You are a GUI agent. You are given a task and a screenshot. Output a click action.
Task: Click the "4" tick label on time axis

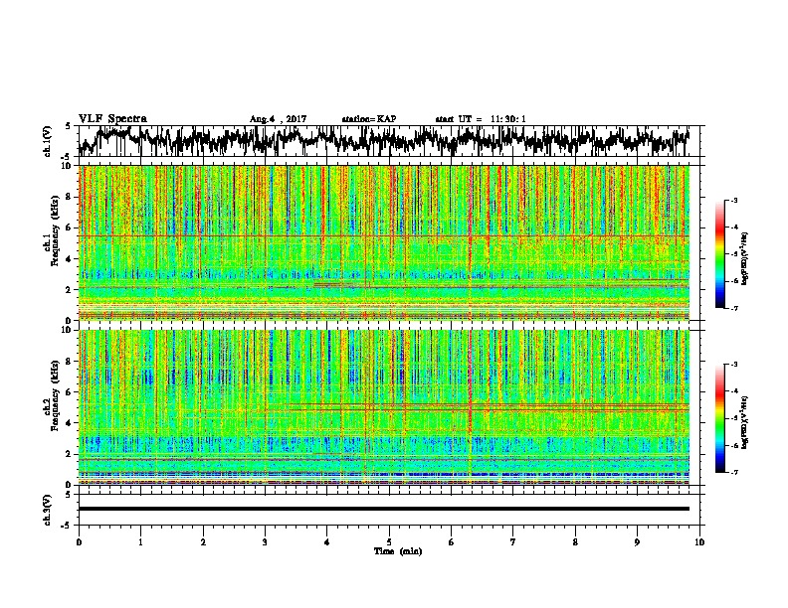[x=327, y=542]
